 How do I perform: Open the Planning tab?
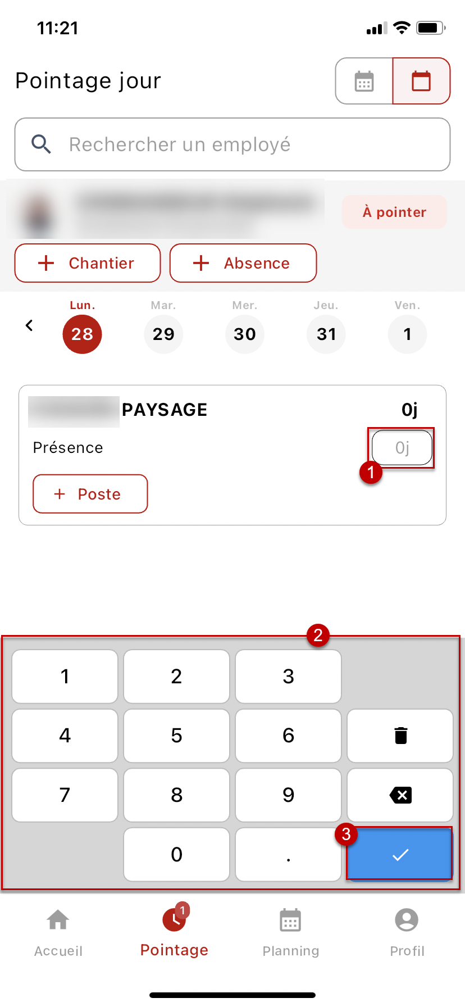[x=290, y=931]
